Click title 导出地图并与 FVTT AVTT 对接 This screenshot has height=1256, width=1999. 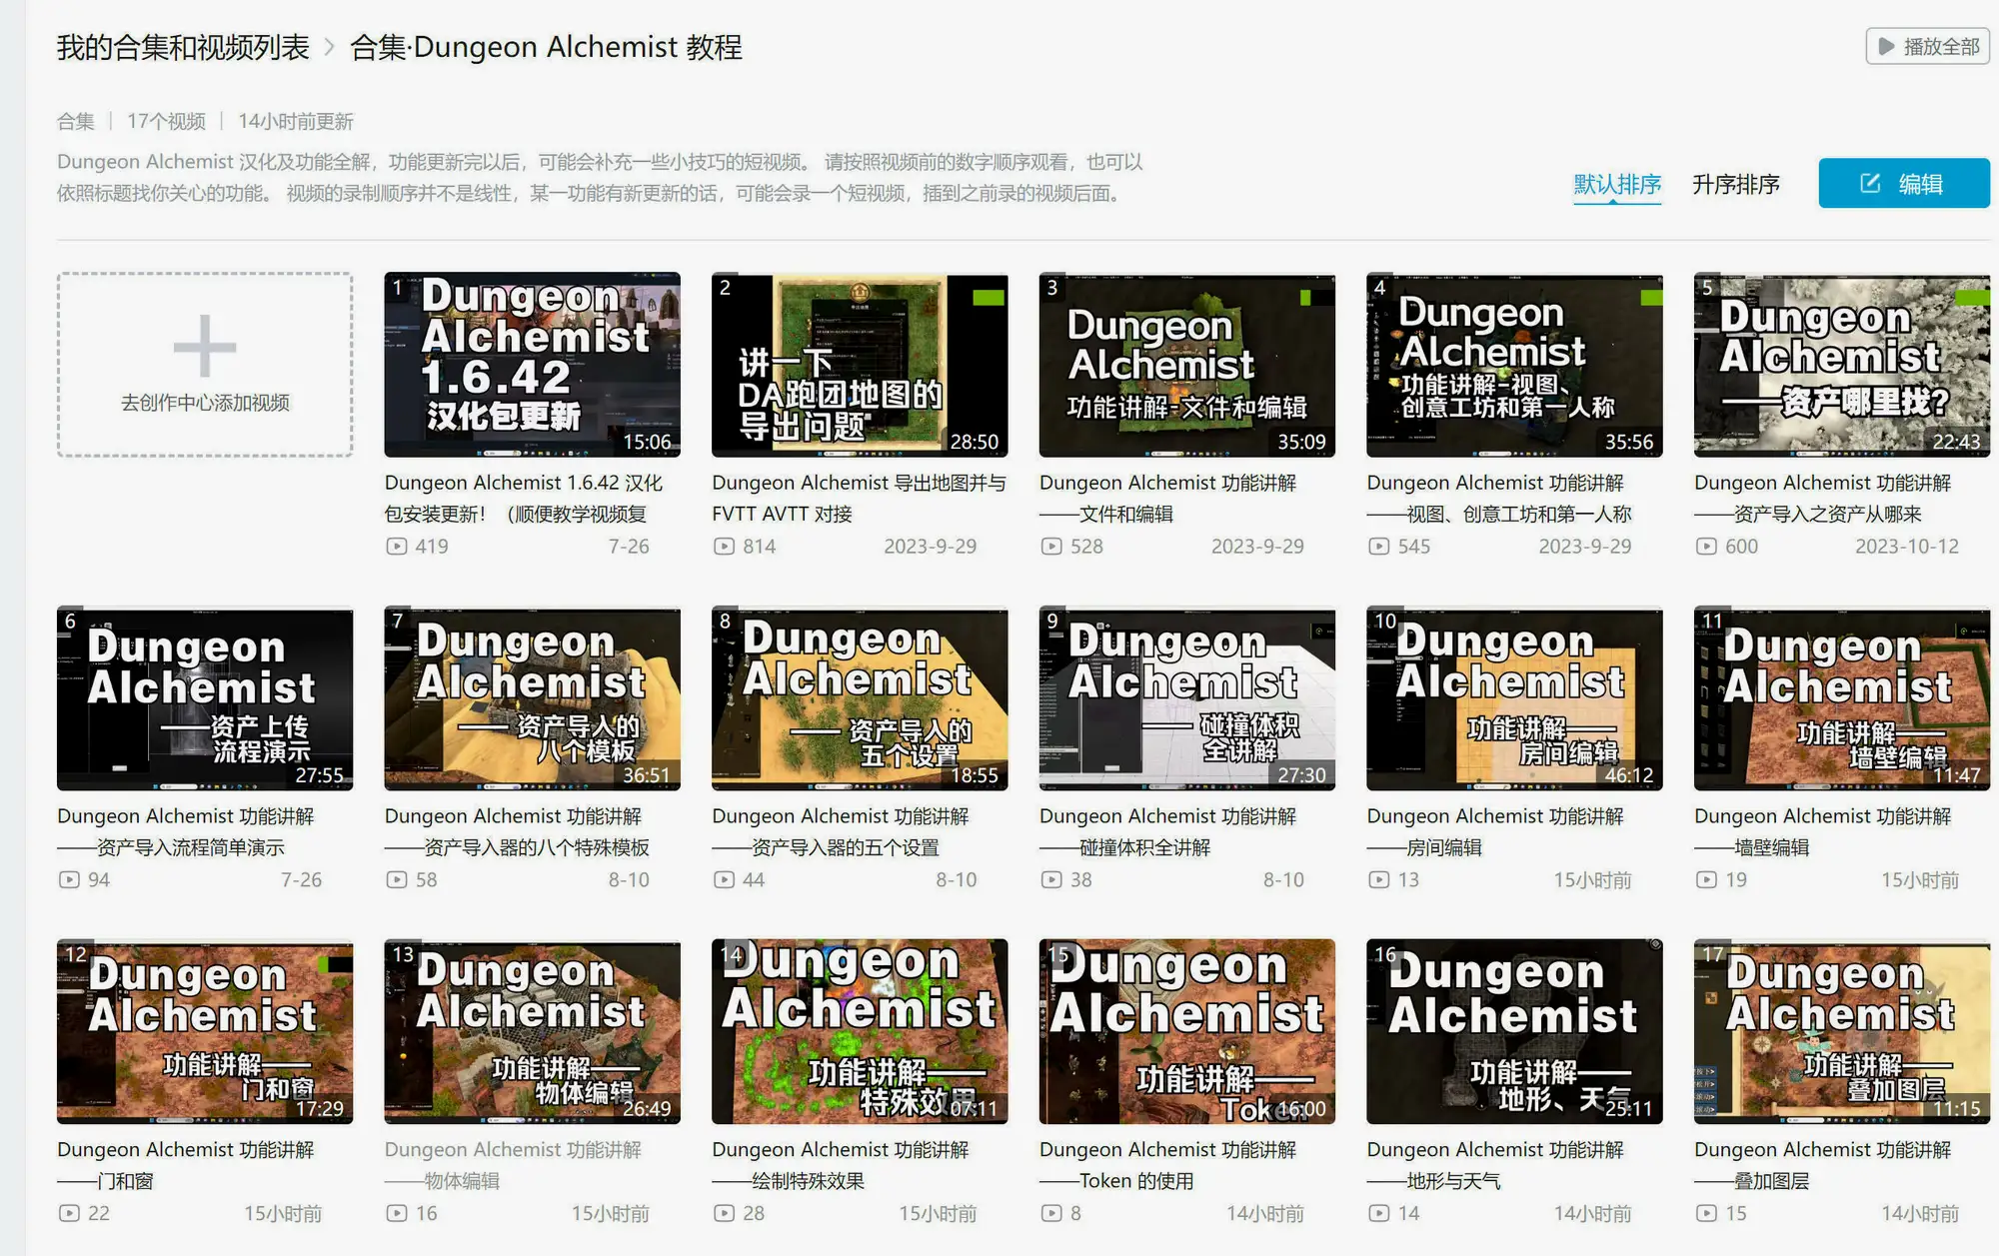(860, 499)
